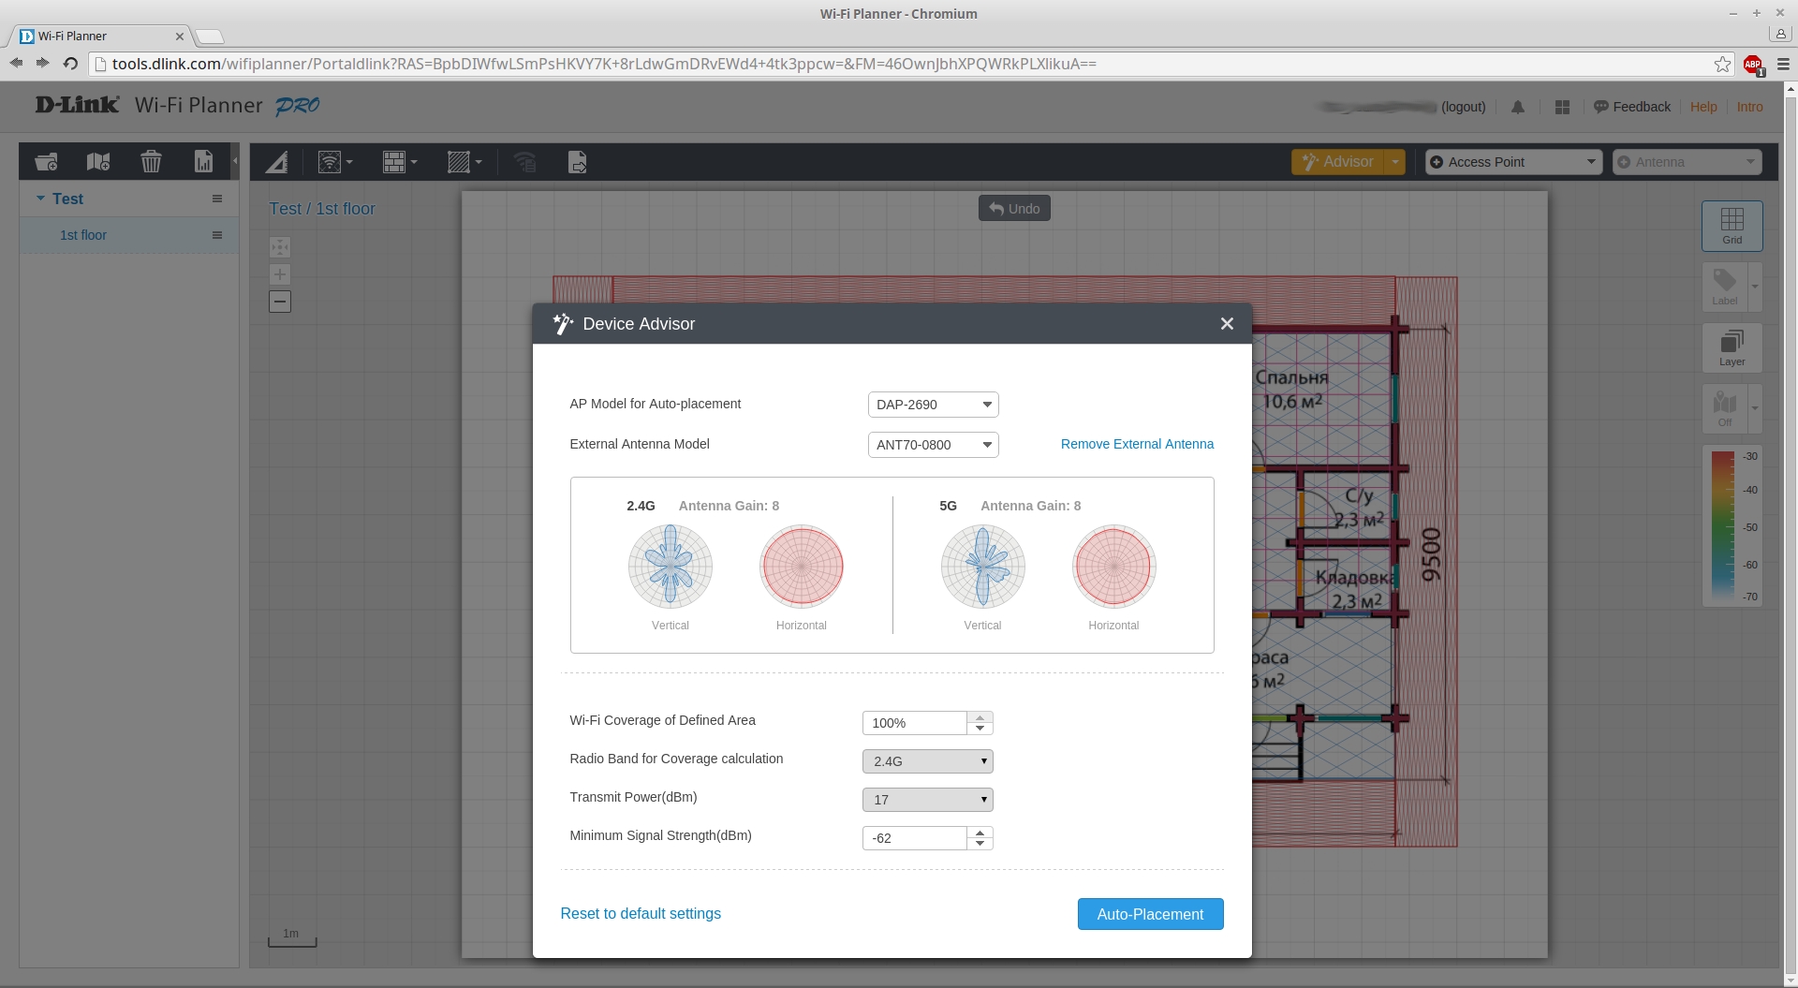Viewport: 1798px width, 988px height.
Task: Toggle the Grid view button
Action: 1732,226
